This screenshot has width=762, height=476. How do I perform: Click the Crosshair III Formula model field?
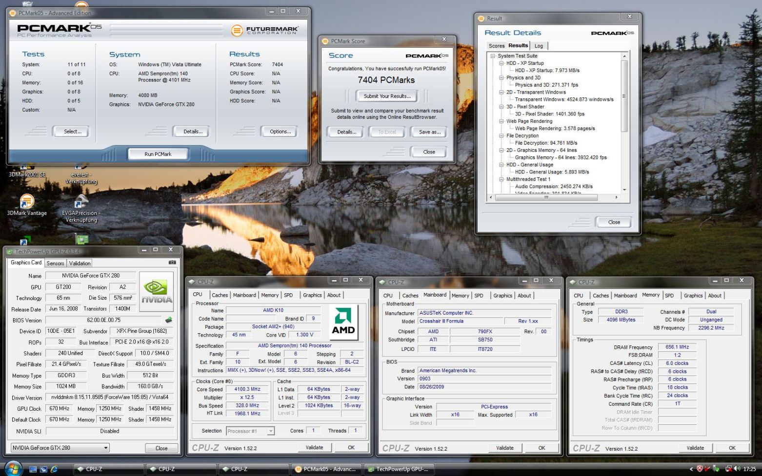460,321
